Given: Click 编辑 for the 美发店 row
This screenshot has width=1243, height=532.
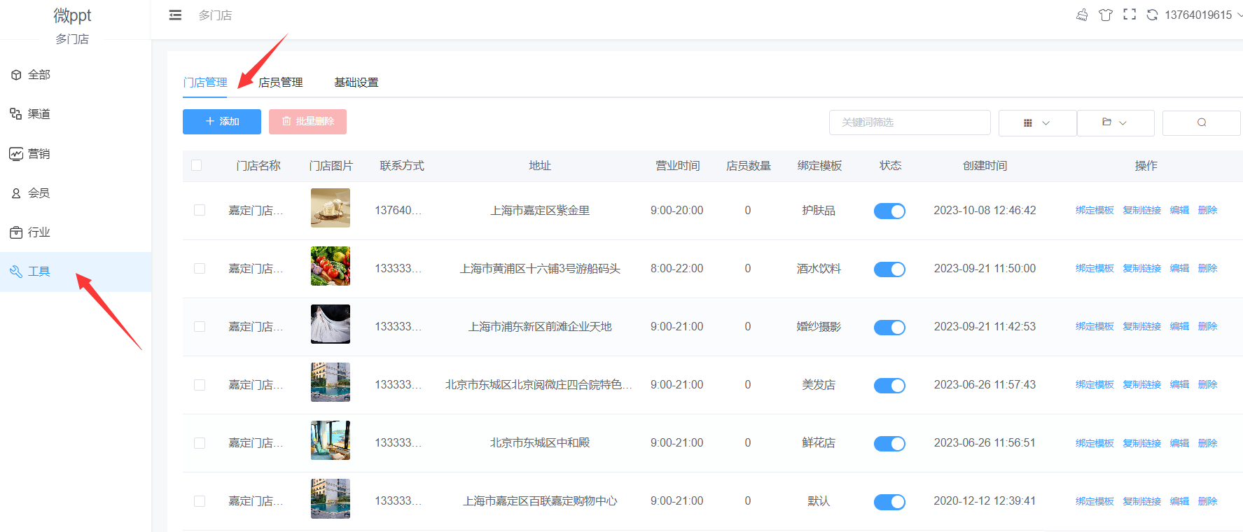Looking at the screenshot, I should [x=1179, y=384].
